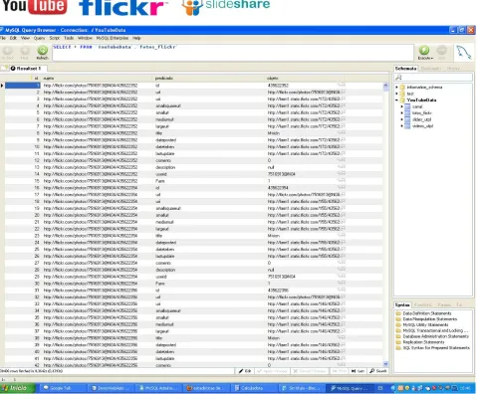Screen dimensions: 477x394
Task: Click the MySQL dolphin logo
Action: click(x=464, y=53)
